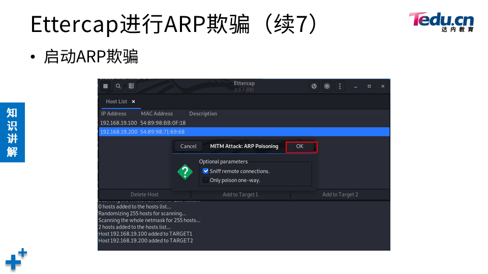Scan for hosts with magnifier icon
This screenshot has width=488, height=274.
tap(118, 86)
